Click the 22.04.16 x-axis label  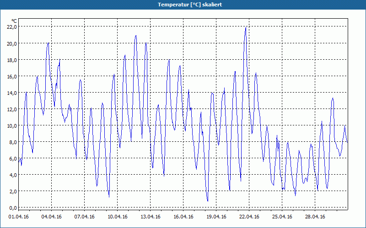(x=249, y=217)
